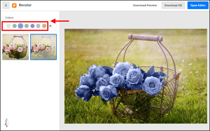Select the faded second thumbnail with blue border
This screenshot has width=210, height=131.
tap(43, 47)
